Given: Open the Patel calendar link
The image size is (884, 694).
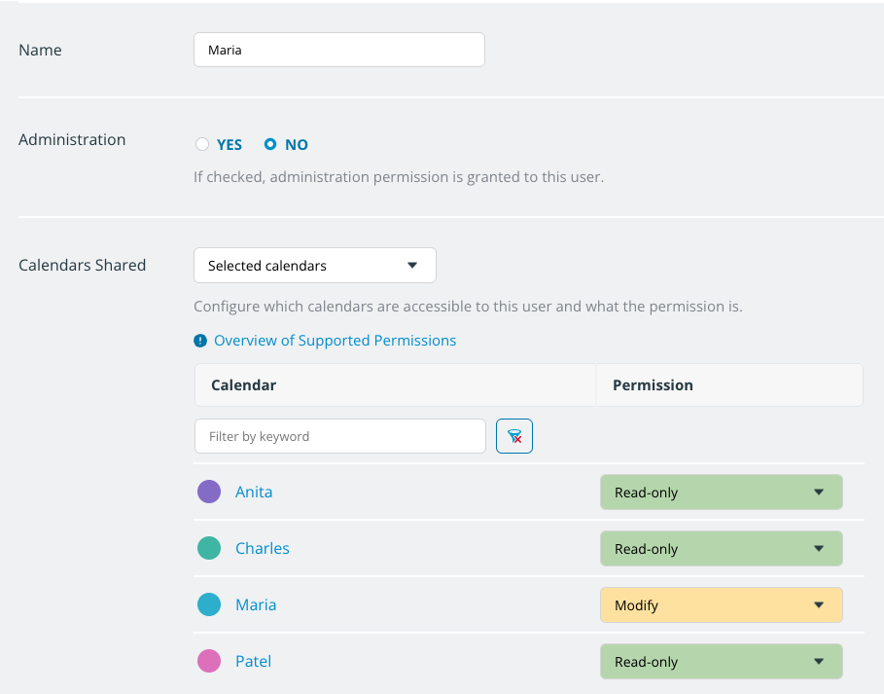Looking at the screenshot, I should 253,661.
